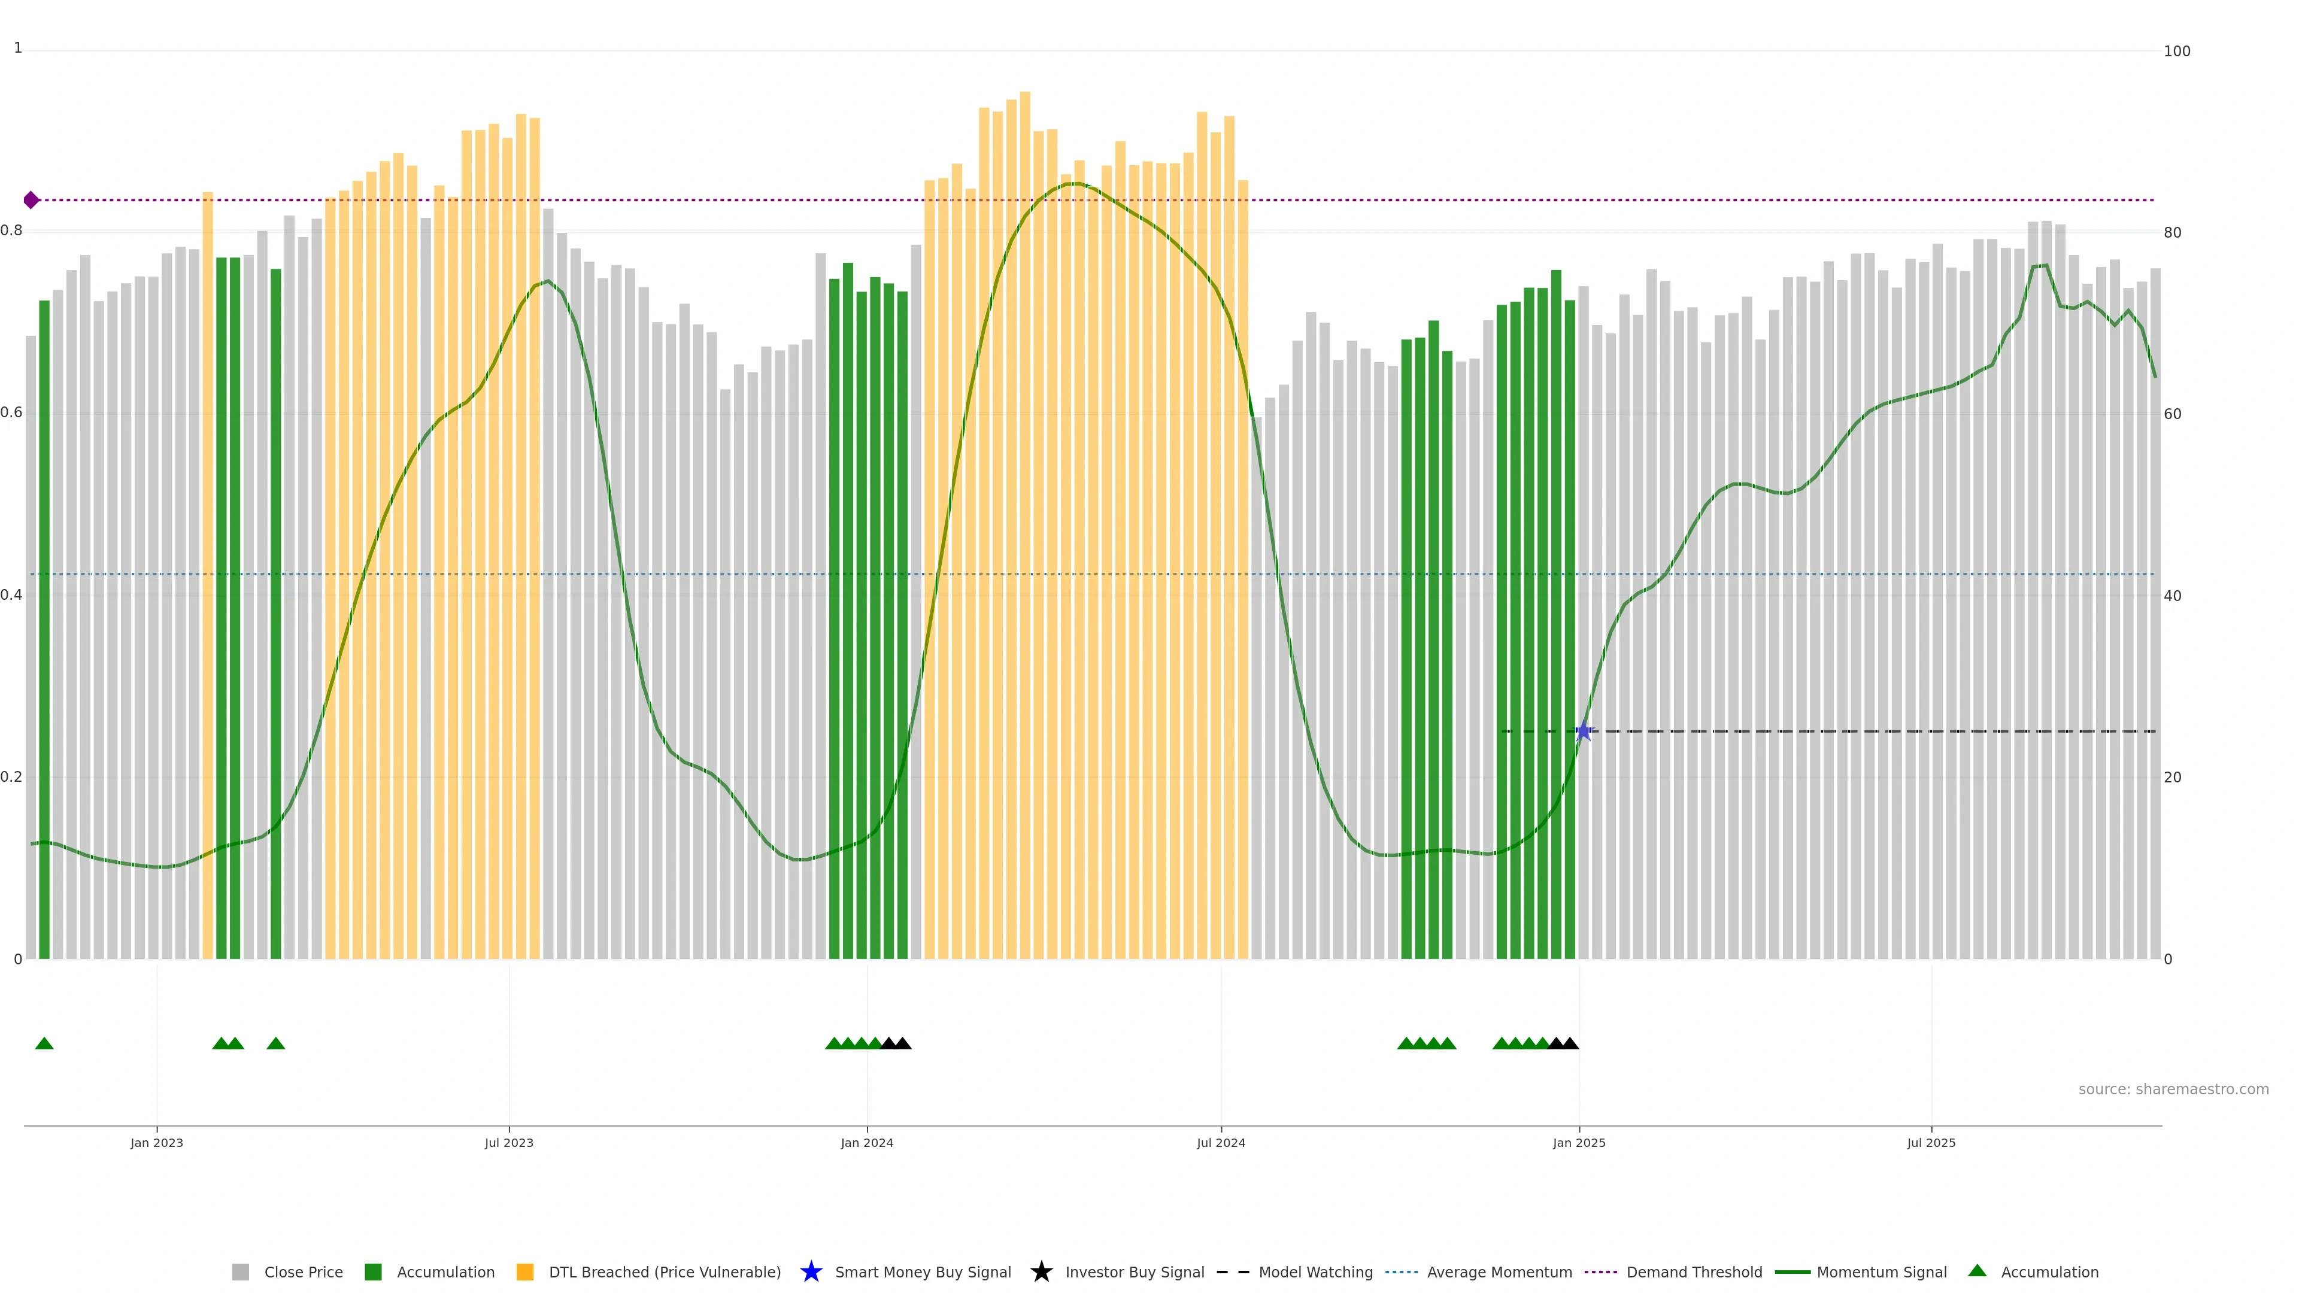This screenshot has width=2299, height=1293.
Task: Toggle the DTL Breached (Price Vulnerable) legend entry
Action: 664,1273
